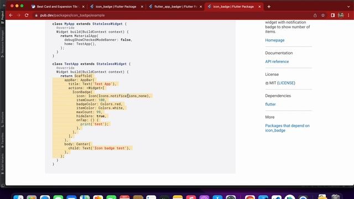This screenshot has height=199, width=354.
Task: Click the "child: Text('Icon badge test')" line
Action: click(100, 148)
